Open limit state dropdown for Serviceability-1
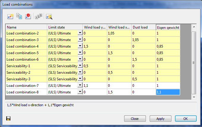 [x=80, y=66]
